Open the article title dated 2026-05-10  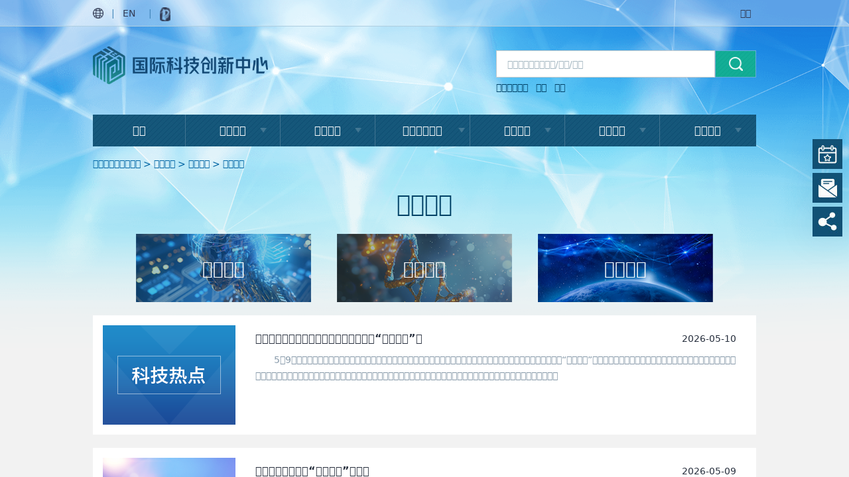tap(339, 339)
